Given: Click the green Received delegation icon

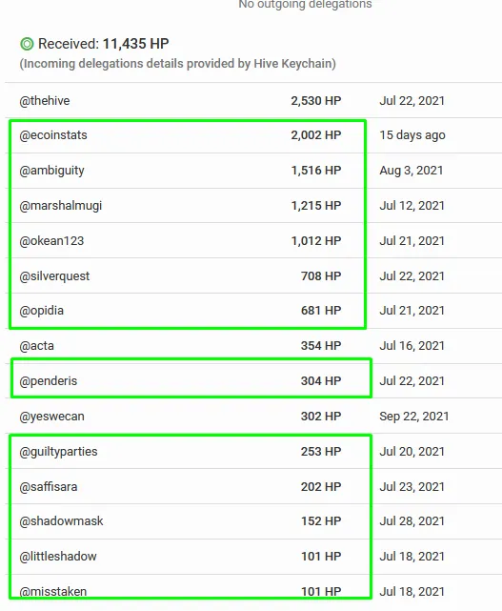Looking at the screenshot, I should pos(27,44).
